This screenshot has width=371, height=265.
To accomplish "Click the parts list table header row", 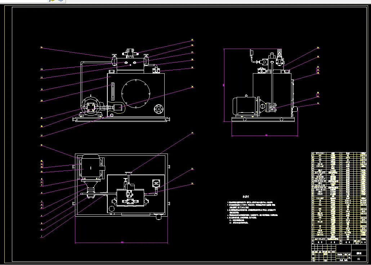I will coord(339,242).
